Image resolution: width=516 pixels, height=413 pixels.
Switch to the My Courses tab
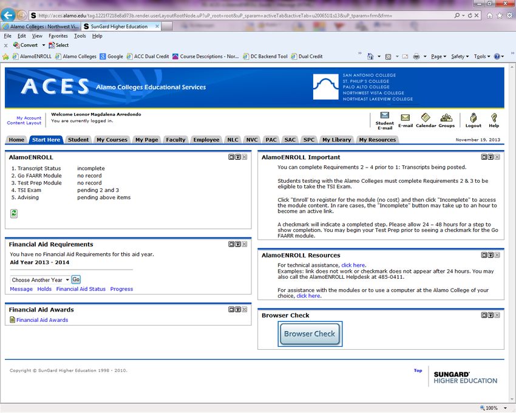click(112, 140)
